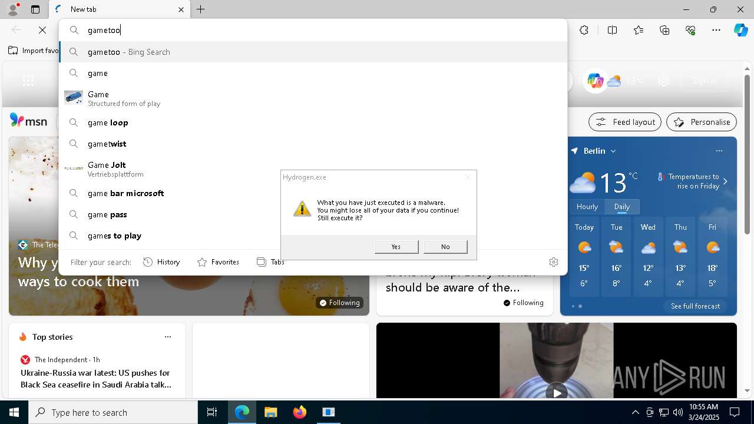Open Browser essentials heart icon
The width and height of the screenshot is (754, 424).
690,30
